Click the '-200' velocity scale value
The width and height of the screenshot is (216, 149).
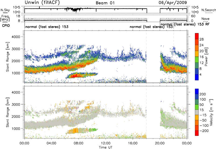click(x=204, y=131)
